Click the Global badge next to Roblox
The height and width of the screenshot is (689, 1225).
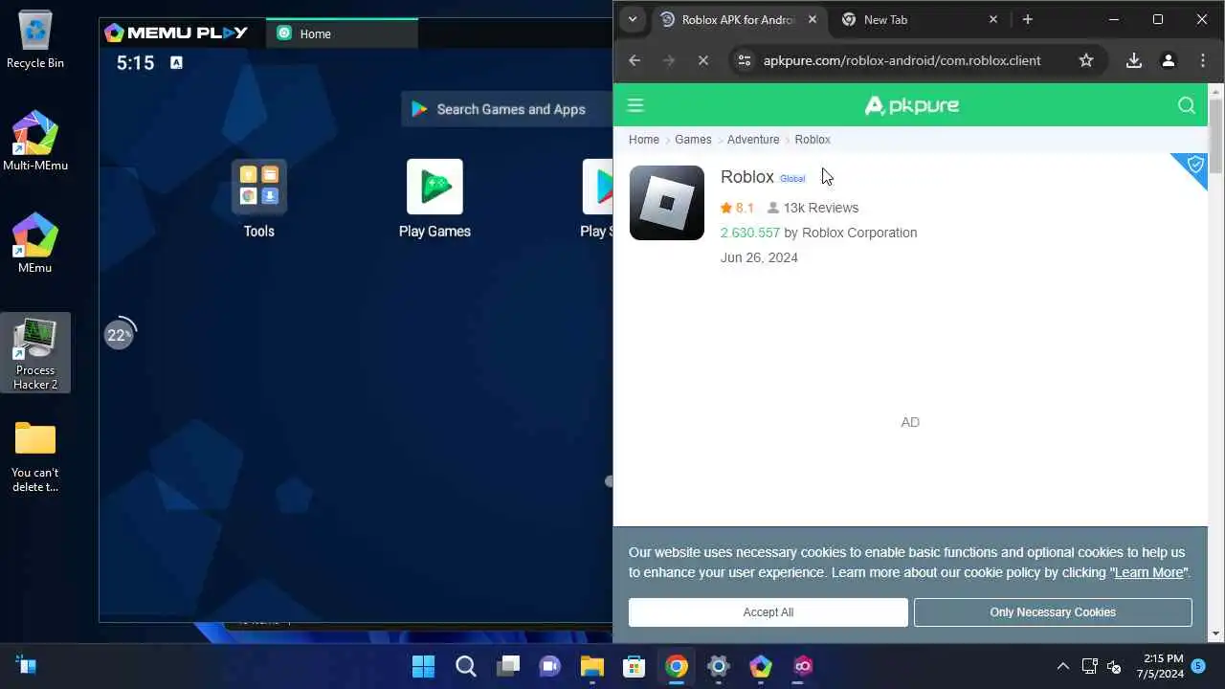pos(792,178)
